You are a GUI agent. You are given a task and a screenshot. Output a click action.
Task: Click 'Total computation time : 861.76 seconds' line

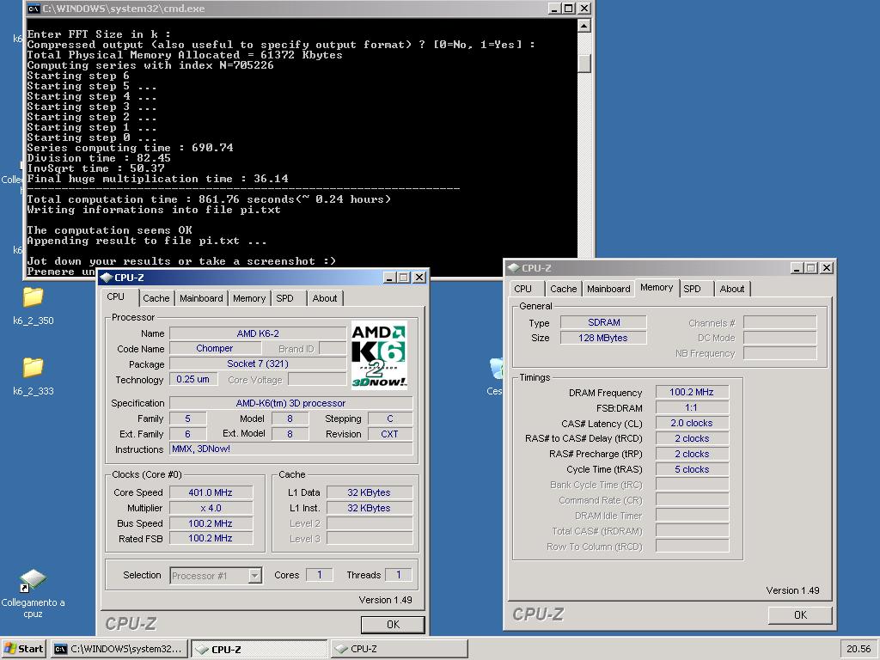209,199
